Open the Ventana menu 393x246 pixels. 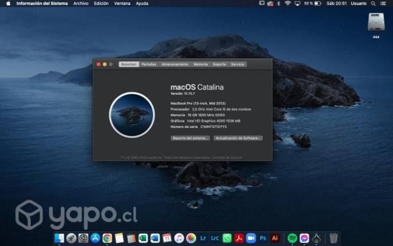coord(122,3)
